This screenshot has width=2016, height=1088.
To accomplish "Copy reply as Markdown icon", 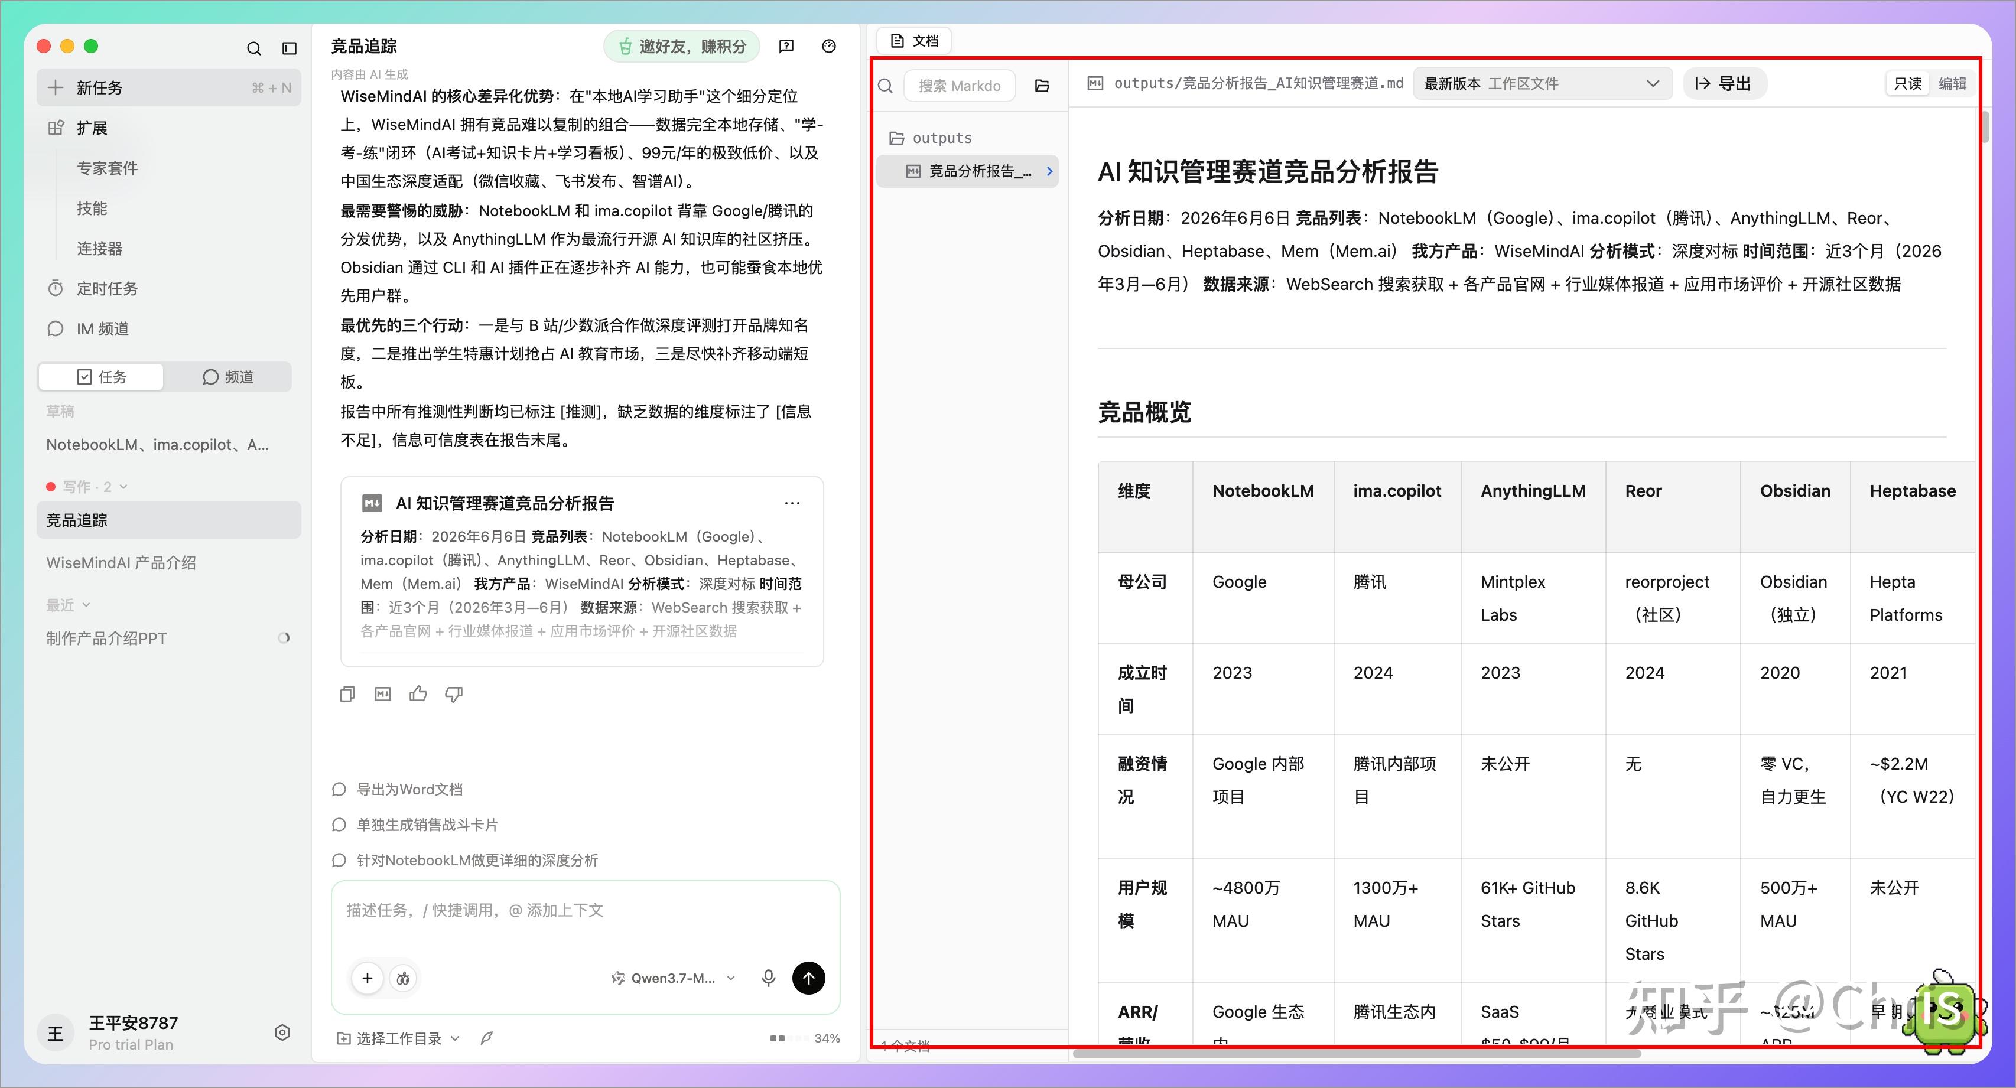I will click(383, 694).
